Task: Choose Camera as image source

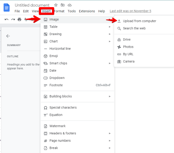Action: tap(129, 62)
